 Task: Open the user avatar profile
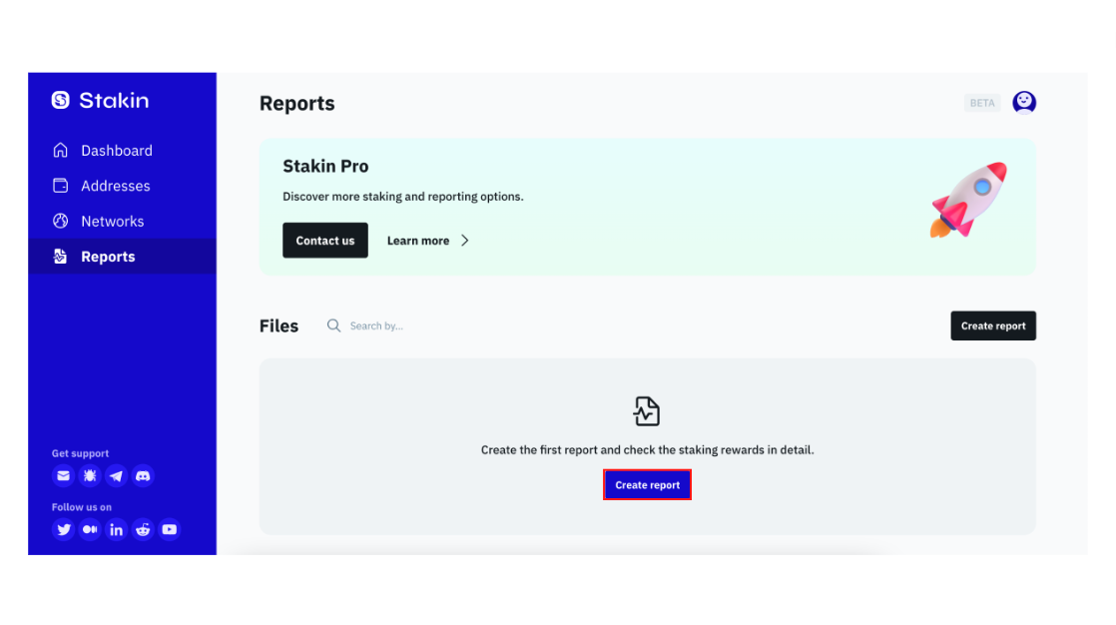click(x=1024, y=102)
